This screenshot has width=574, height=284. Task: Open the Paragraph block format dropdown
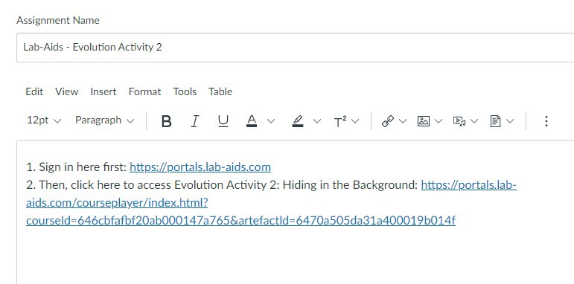point(105,120)
